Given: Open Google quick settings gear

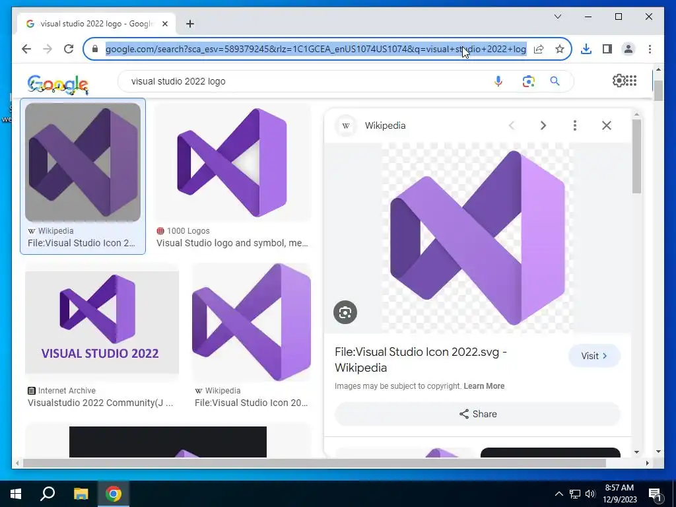Looking at the screenshot, I should tap(618, 81).
